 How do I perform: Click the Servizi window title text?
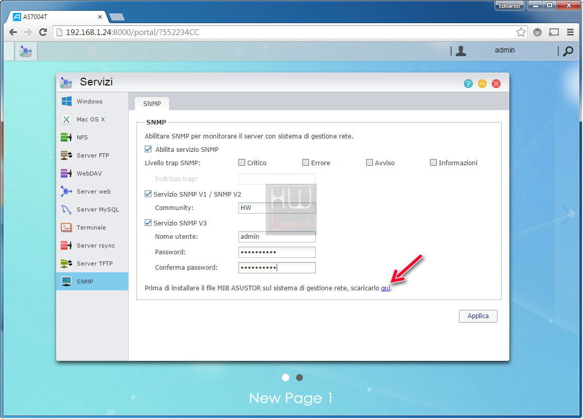(x=96, y=82)
